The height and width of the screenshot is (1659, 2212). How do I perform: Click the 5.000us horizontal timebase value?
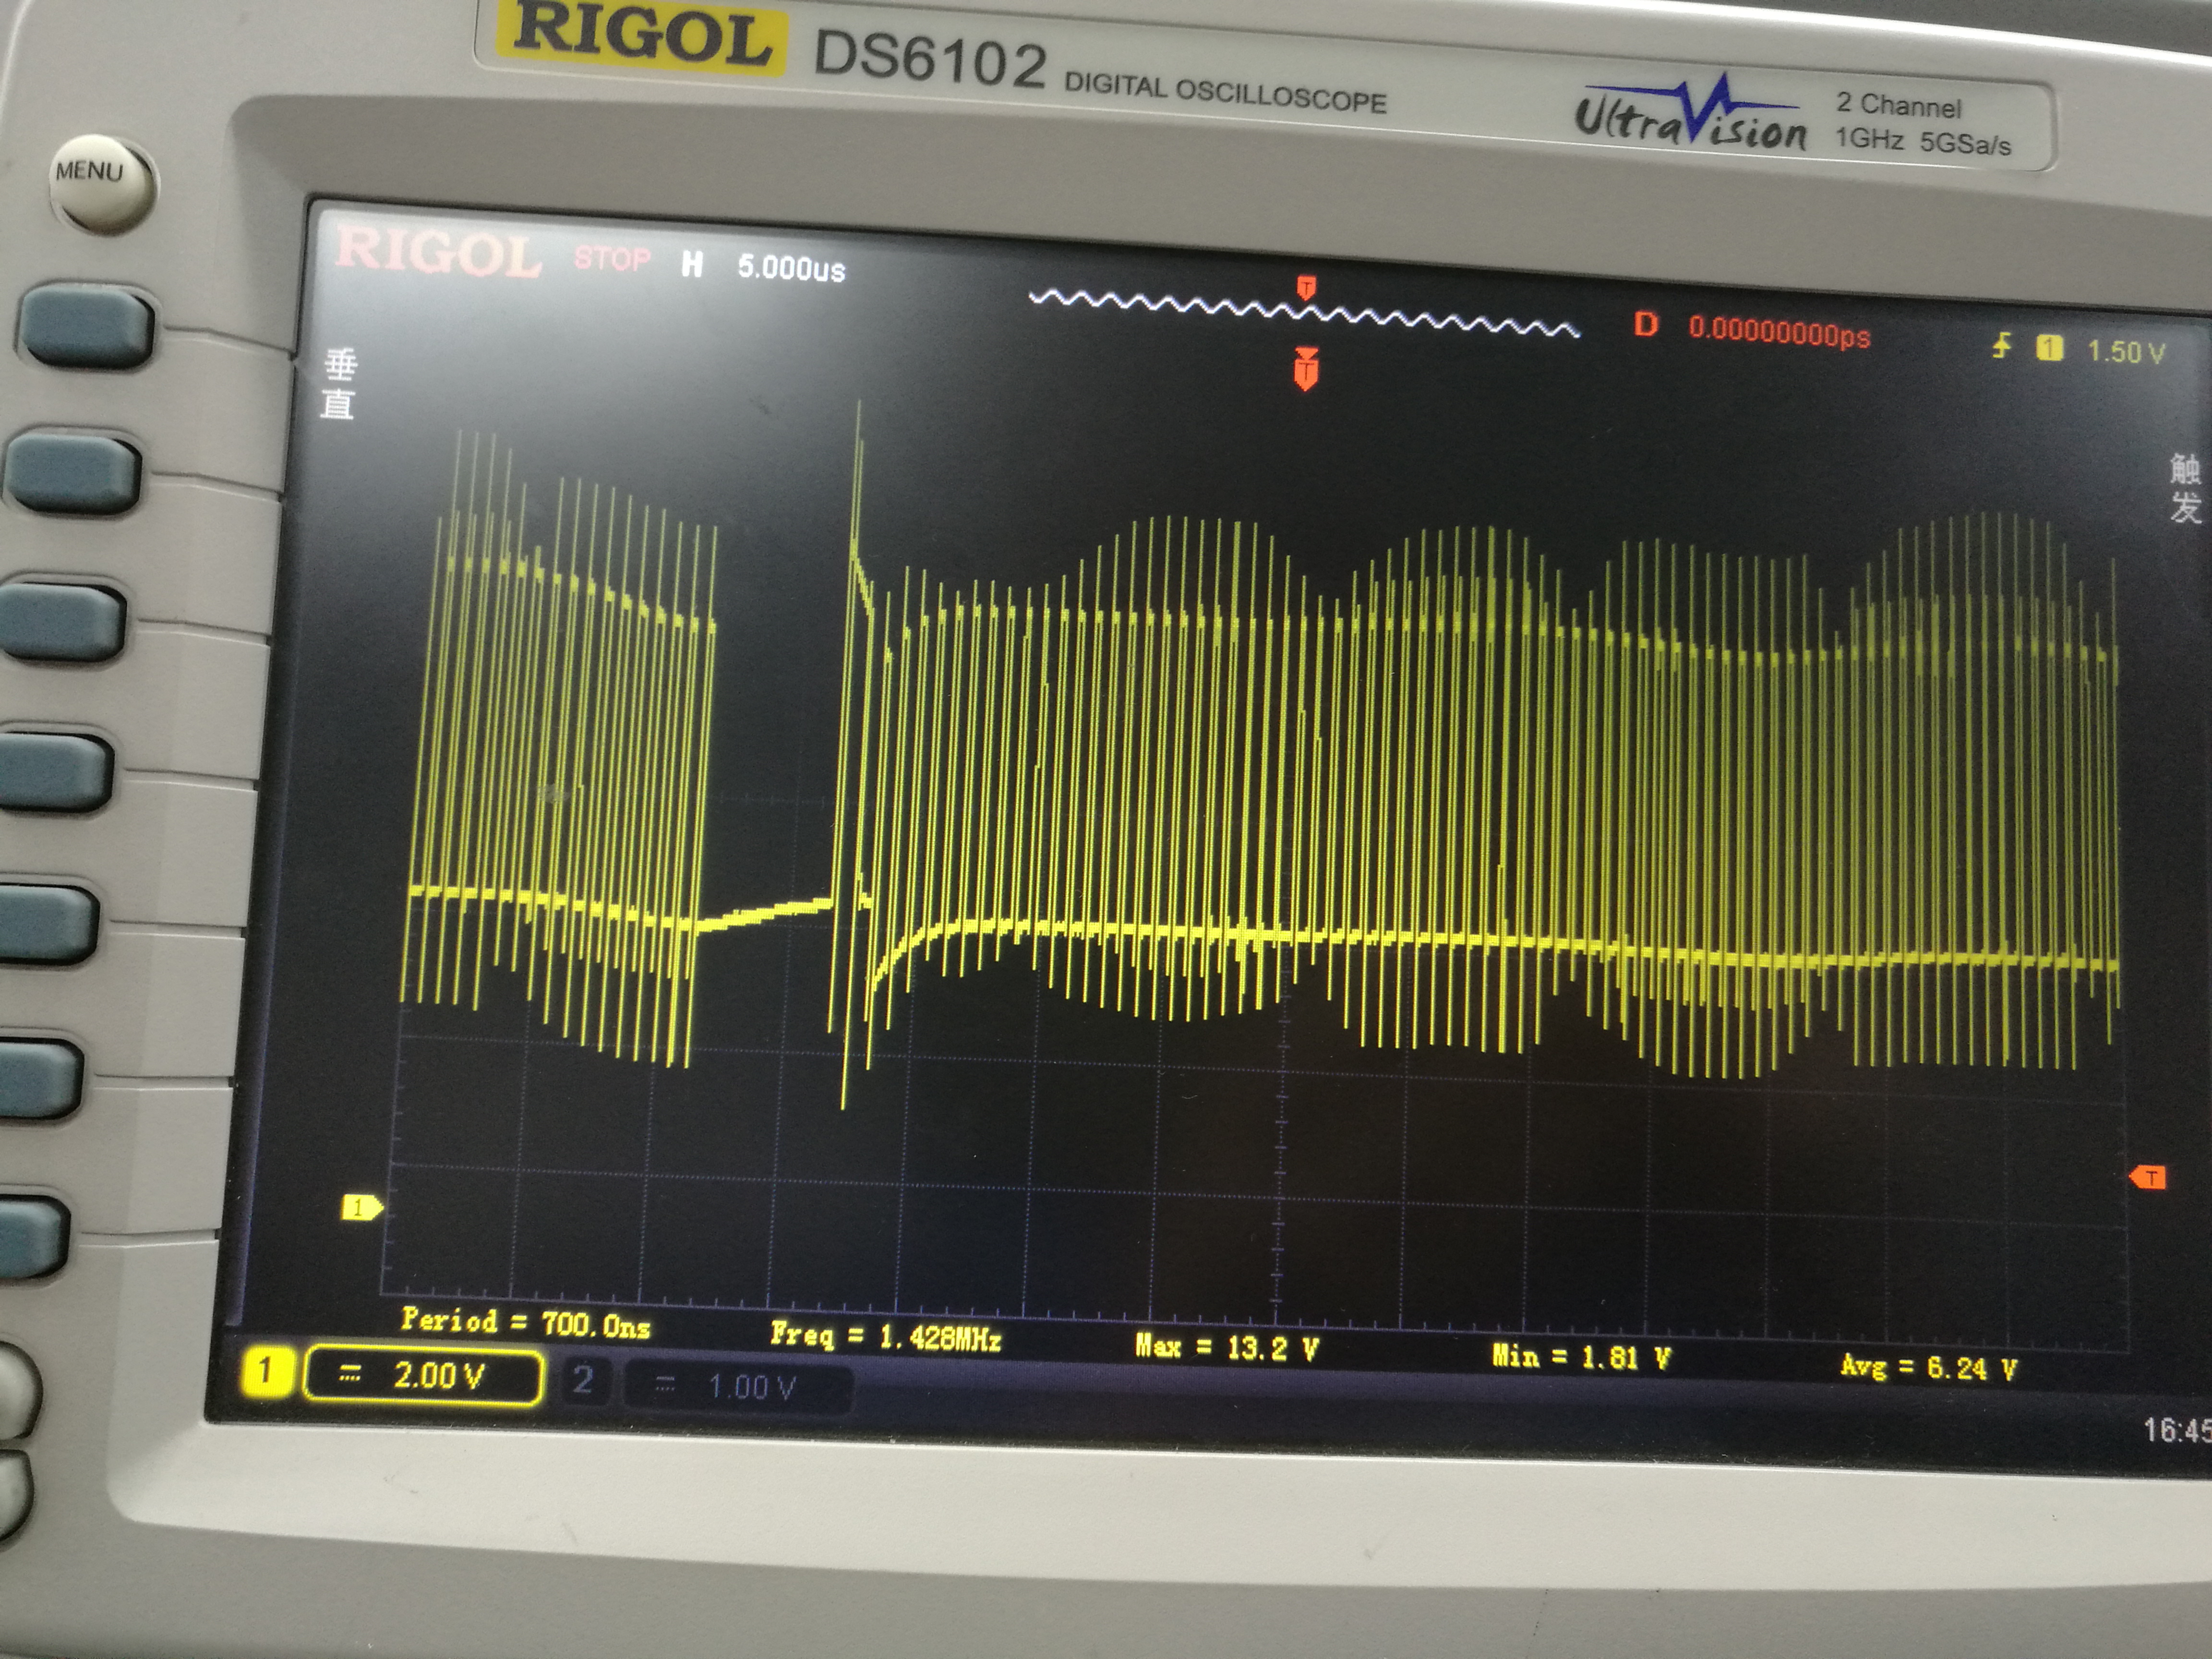791,269
